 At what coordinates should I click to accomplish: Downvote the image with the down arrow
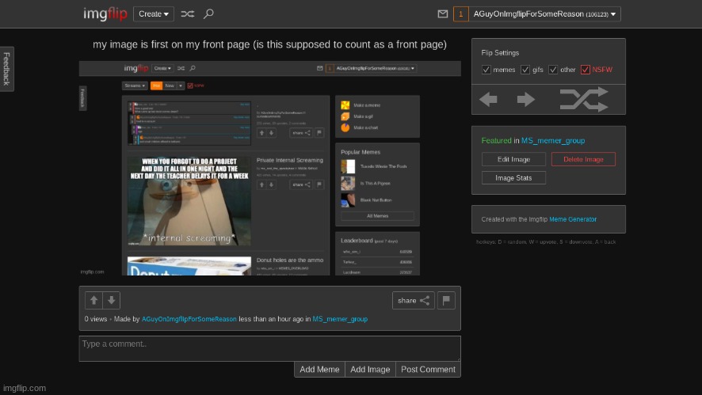click(x=112, y=301)
